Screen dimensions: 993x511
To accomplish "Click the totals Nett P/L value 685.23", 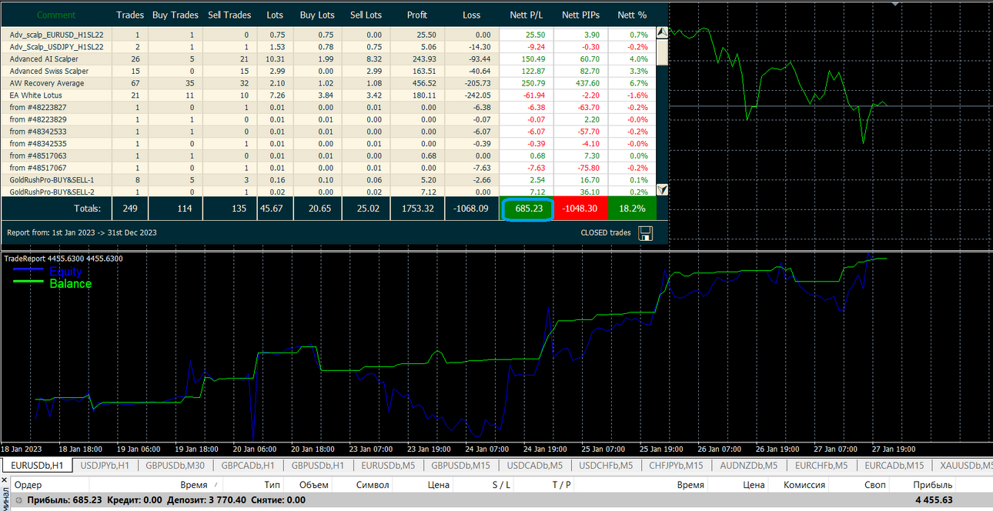I will (528, 208).
